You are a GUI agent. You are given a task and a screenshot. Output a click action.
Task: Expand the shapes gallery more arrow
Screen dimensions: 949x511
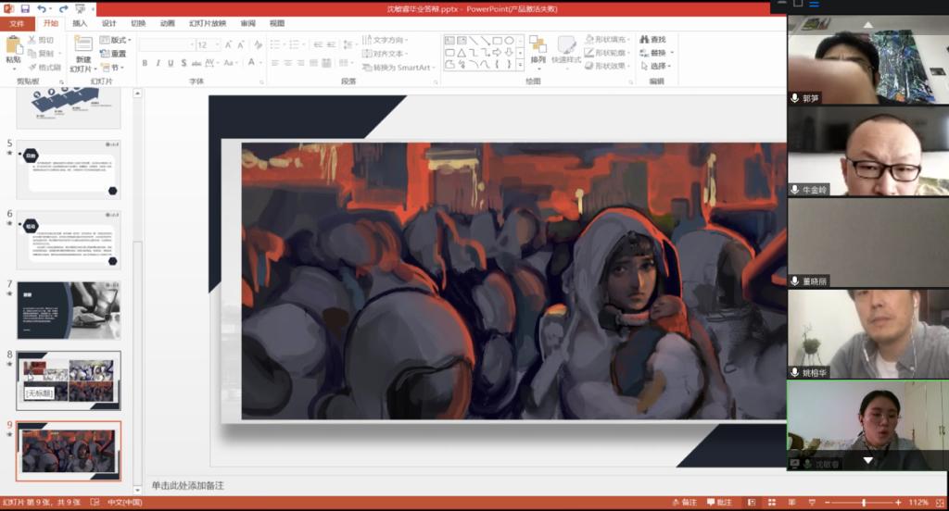(520, 64)
